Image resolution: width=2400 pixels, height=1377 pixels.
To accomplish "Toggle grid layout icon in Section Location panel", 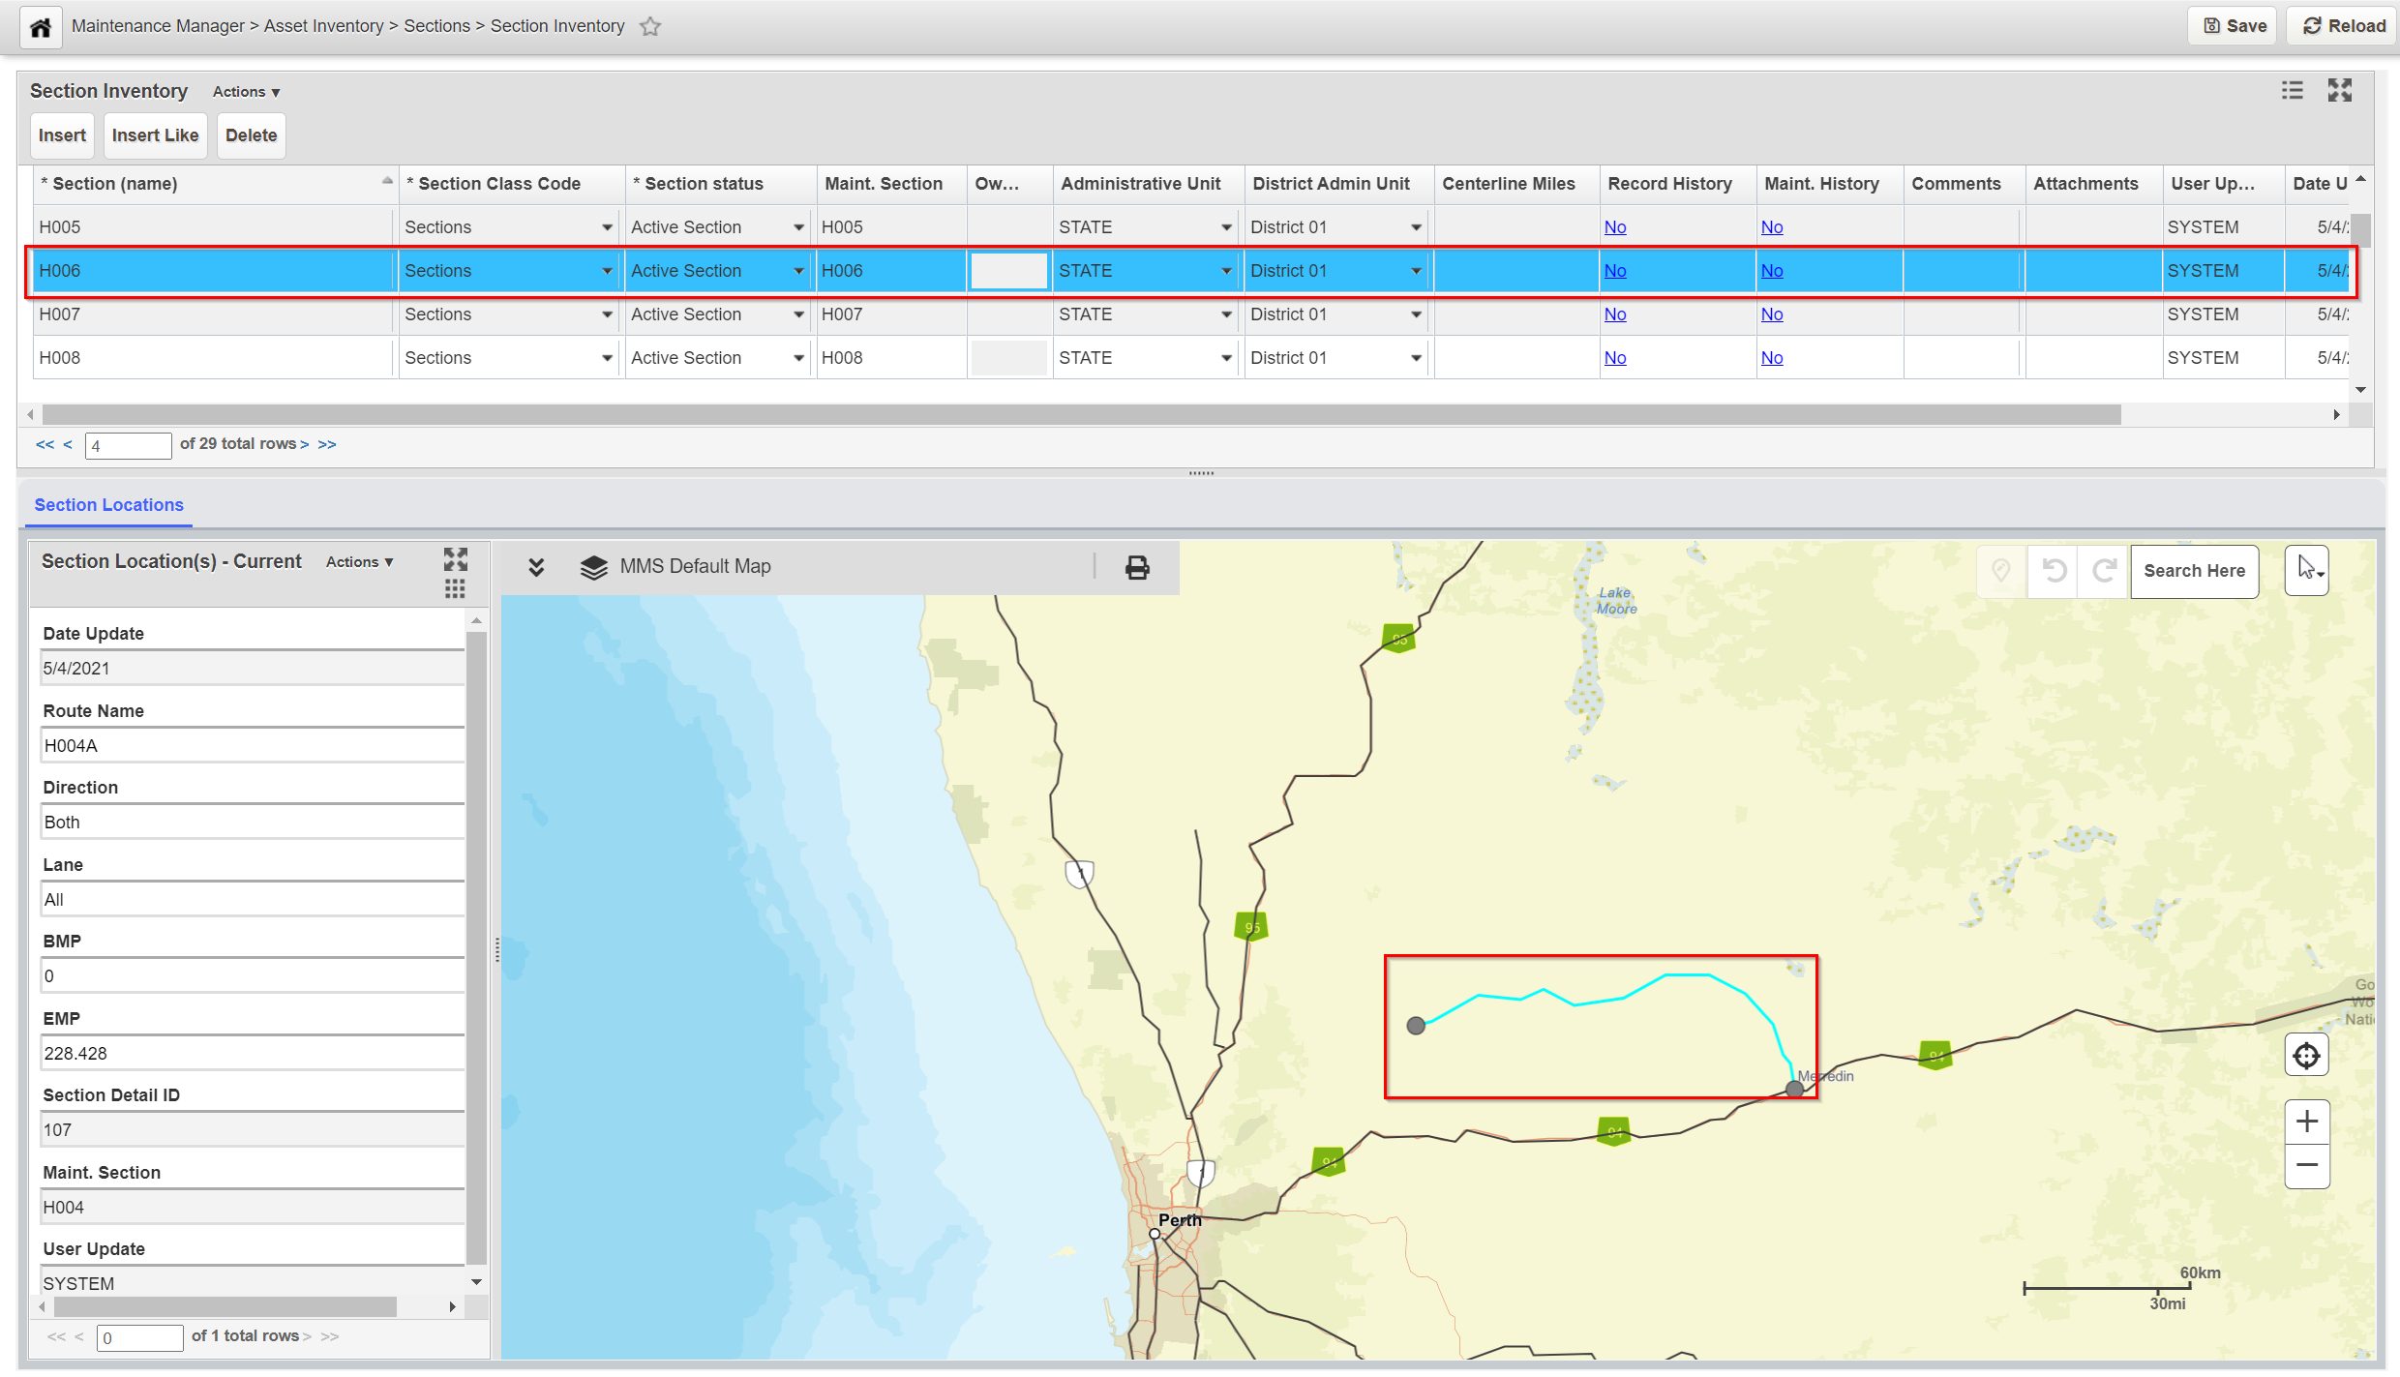I will 455,588.
